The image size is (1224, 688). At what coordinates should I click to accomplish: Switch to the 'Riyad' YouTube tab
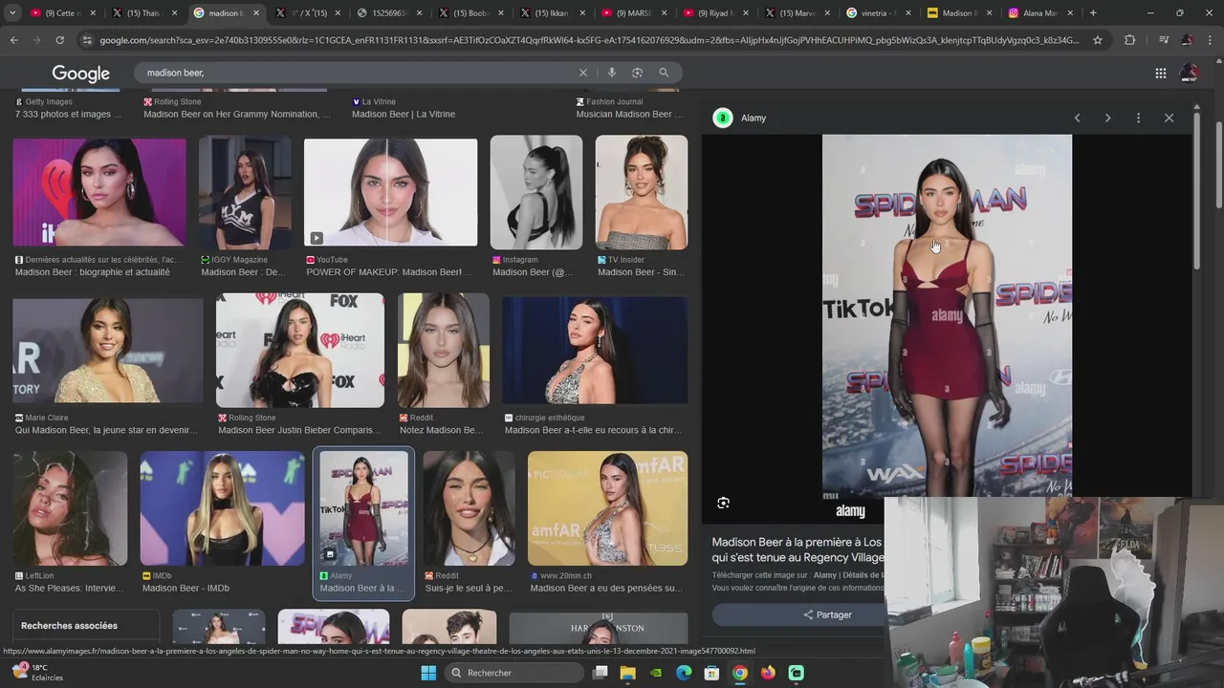pyautogui.click(x=716, y=13)
